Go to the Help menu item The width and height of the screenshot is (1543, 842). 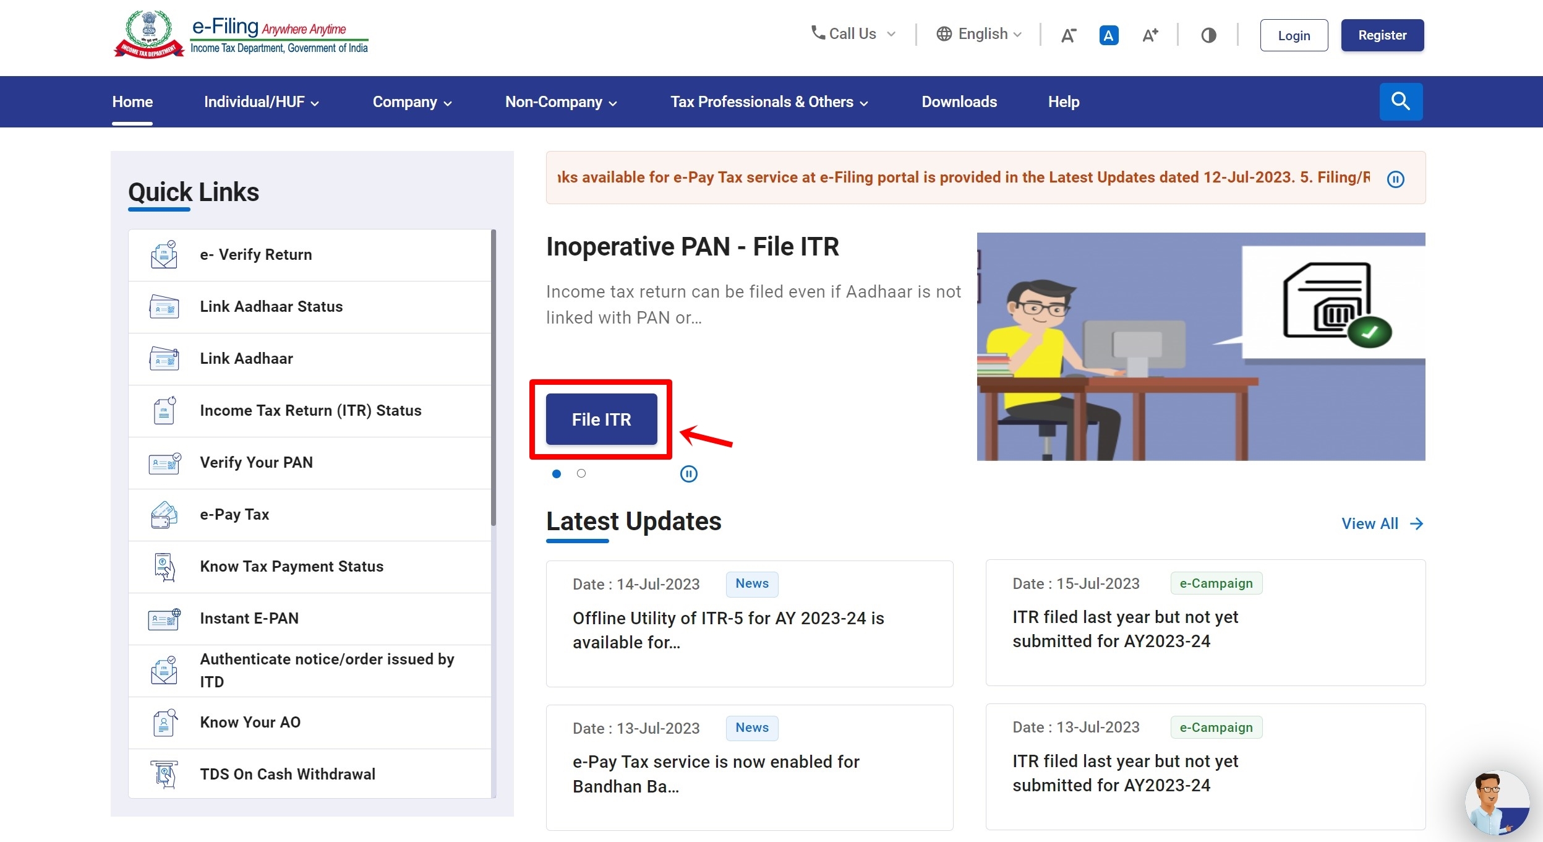coord(1063,102)
